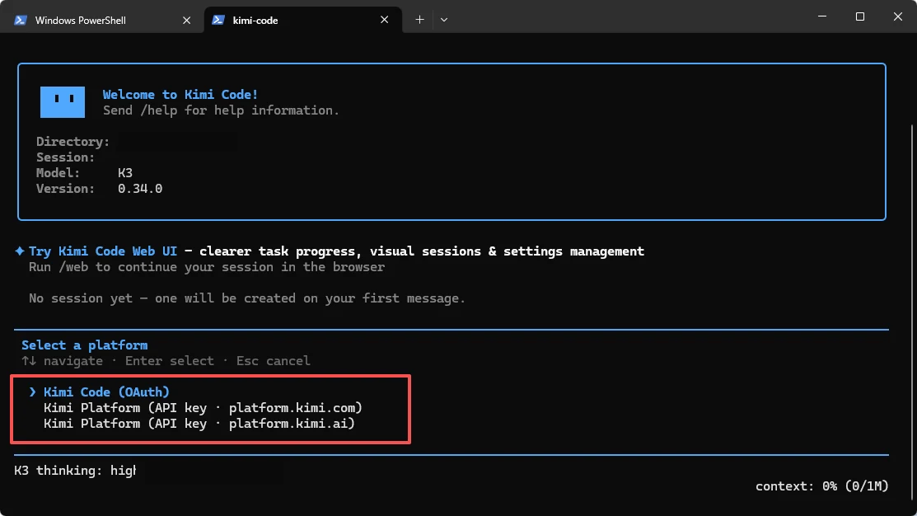The image size is (917, 516).
Task: Select the Kimi Code (OAuth) option
Action: [106, 392]
